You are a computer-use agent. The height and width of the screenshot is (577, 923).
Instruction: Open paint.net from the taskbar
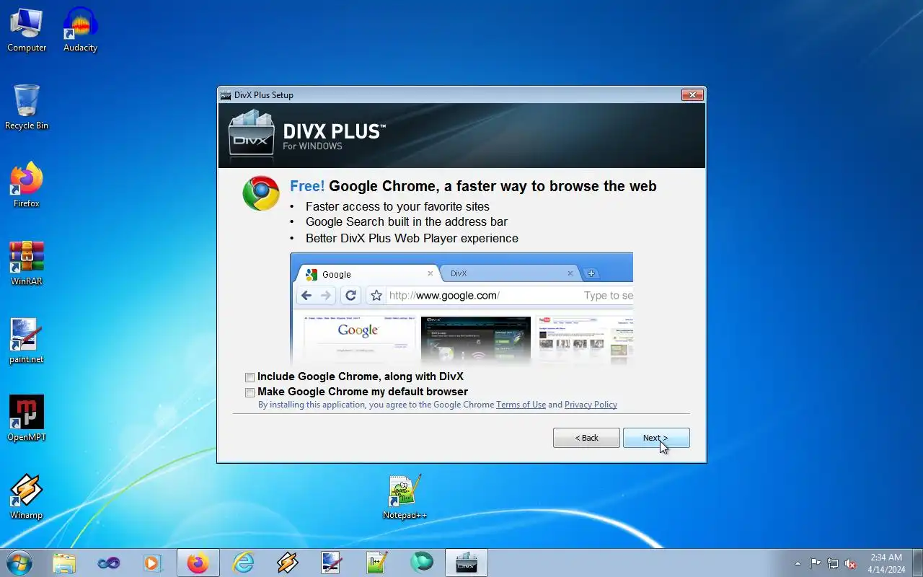coord(332,563)
